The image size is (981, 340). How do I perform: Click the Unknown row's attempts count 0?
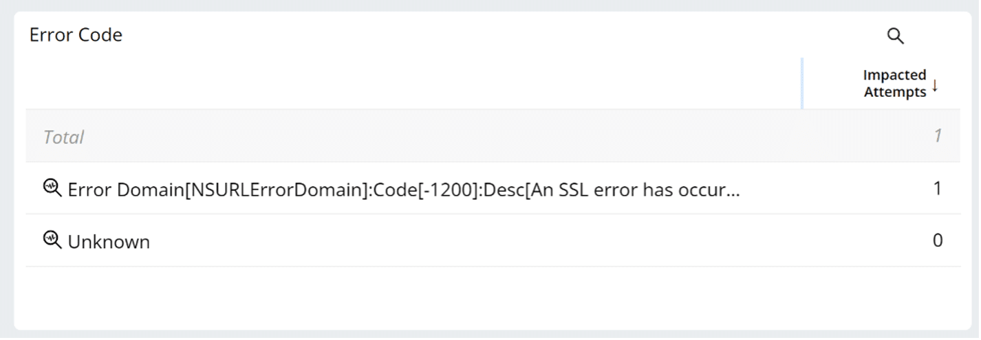[x=937, y=240]
